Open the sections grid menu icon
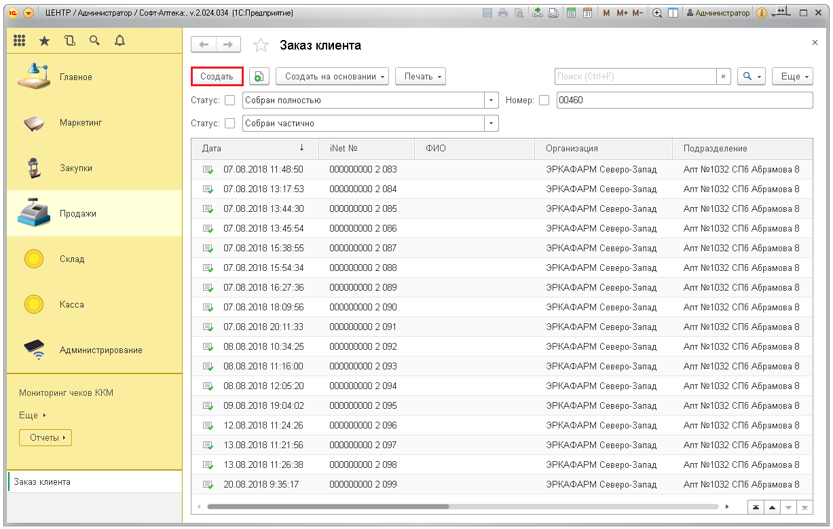This screenshot has height=529, width=833. click(x=20, y=41)
